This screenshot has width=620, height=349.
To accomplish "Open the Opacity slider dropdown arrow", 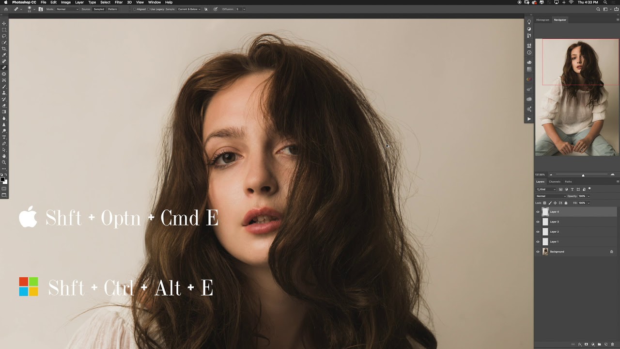I will point(589,196).
